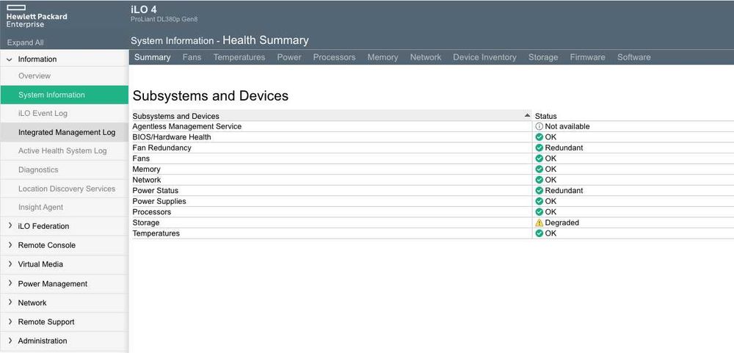
Task: Click the BIOS/Hardware Health OK icon
Action: [x=539, y=137]
